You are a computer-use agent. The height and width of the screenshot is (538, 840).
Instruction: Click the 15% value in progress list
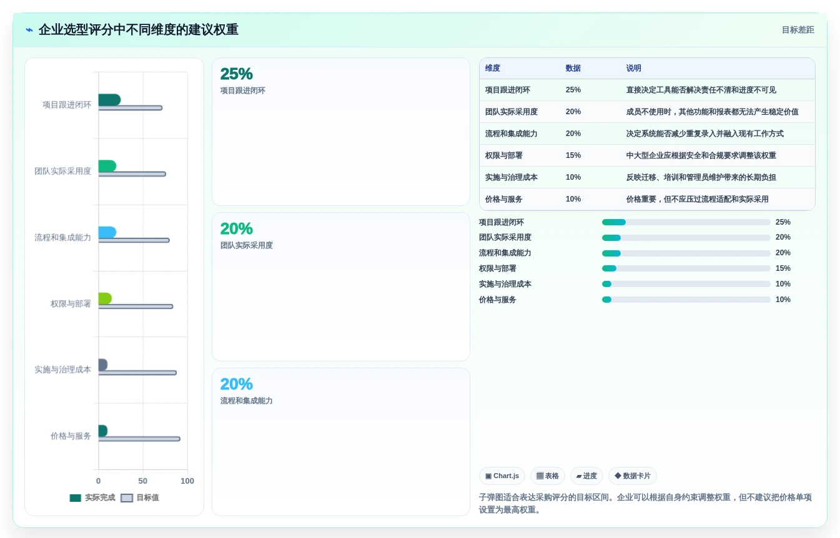[783, 268]
